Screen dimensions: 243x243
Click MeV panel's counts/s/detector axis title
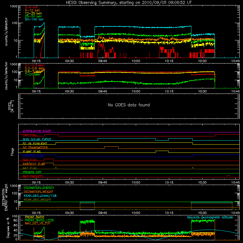pos(6,76)
